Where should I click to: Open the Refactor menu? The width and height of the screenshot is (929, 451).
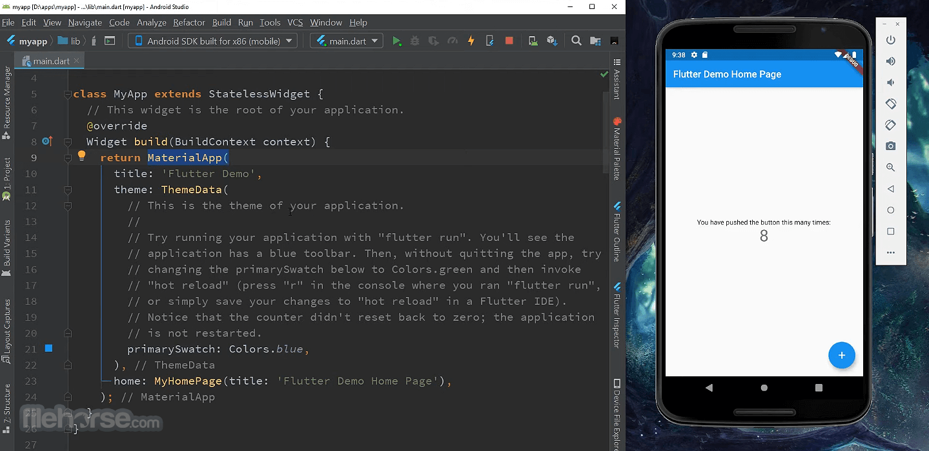point(189,23)
